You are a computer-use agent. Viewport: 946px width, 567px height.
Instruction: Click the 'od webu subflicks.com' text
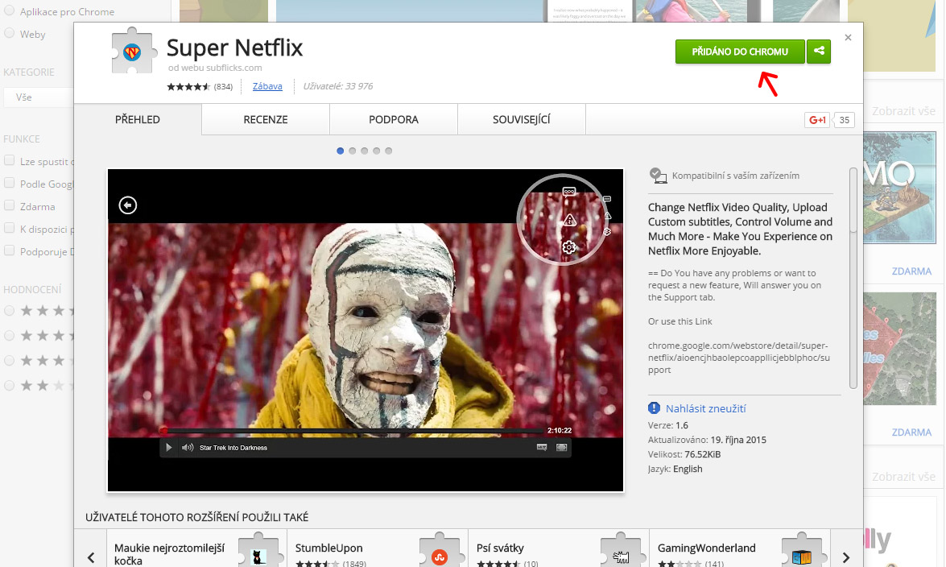215,68
